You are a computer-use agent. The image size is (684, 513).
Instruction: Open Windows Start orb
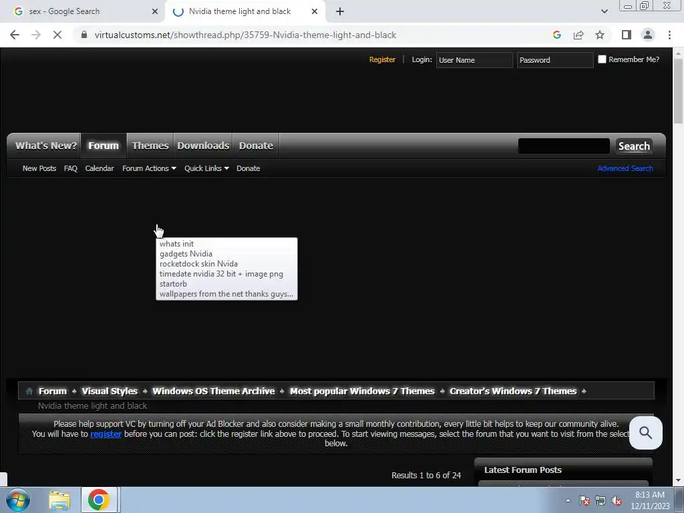pyautogui.click(x=18, y=500)
